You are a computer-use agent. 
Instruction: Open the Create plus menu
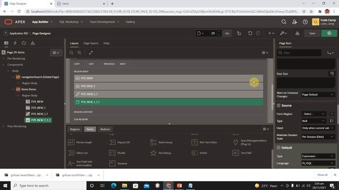coord(271,33)
